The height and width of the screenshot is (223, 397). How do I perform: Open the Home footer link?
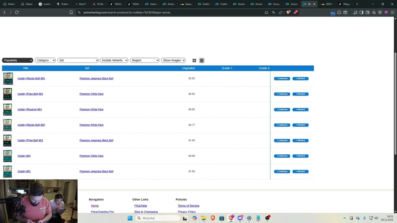click(95, 206)
